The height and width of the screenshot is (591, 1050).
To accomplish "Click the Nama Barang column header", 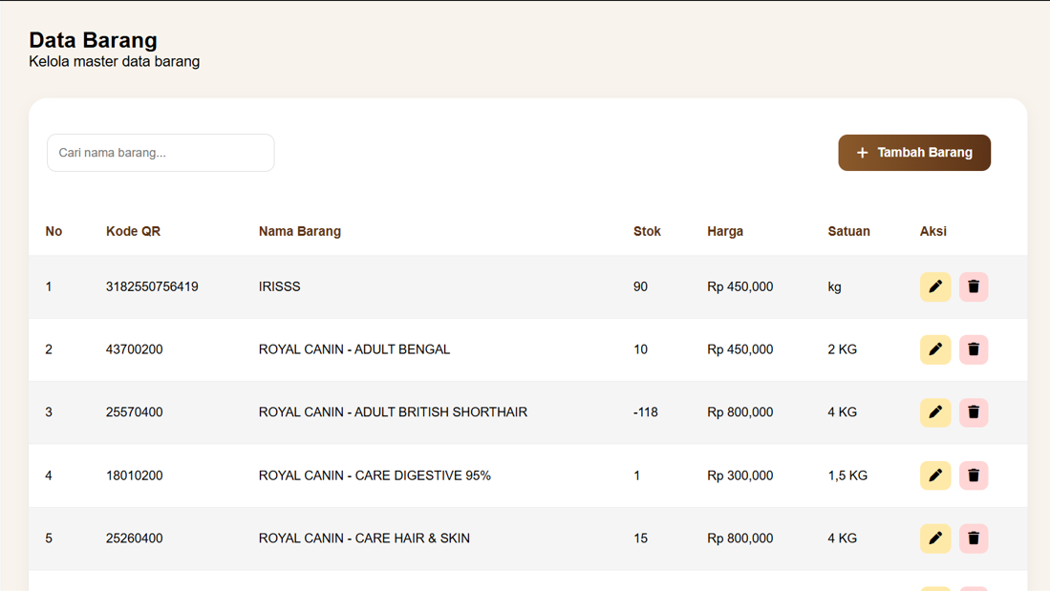I will tap(300, 232).
